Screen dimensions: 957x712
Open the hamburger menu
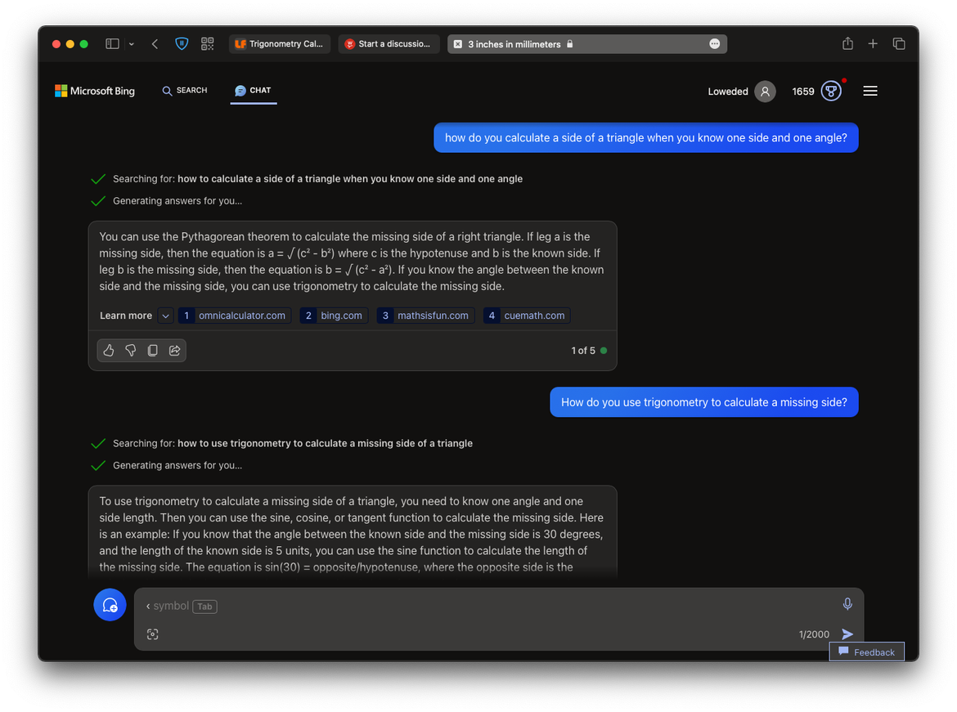[870, 91]
